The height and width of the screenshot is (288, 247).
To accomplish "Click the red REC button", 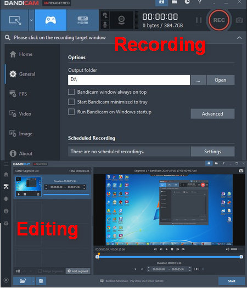I will (x=219, y=20).
